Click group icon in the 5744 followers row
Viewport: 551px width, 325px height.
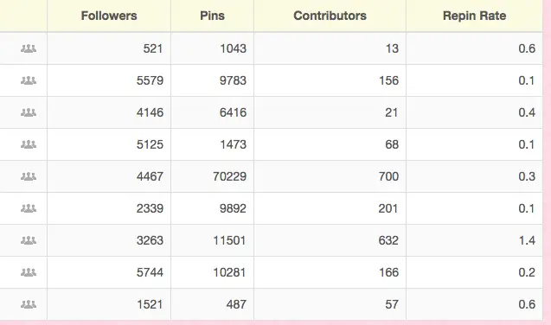click(29, 272)
